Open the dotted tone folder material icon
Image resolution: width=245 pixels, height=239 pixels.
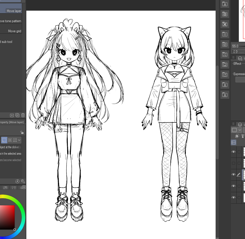[x=225, y=34]
